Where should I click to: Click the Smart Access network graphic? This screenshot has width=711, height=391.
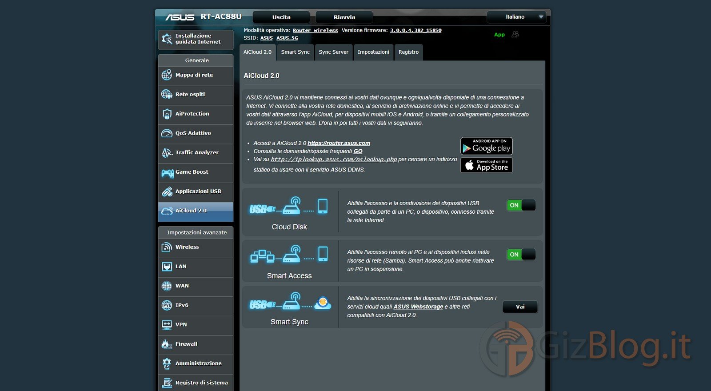289,255
